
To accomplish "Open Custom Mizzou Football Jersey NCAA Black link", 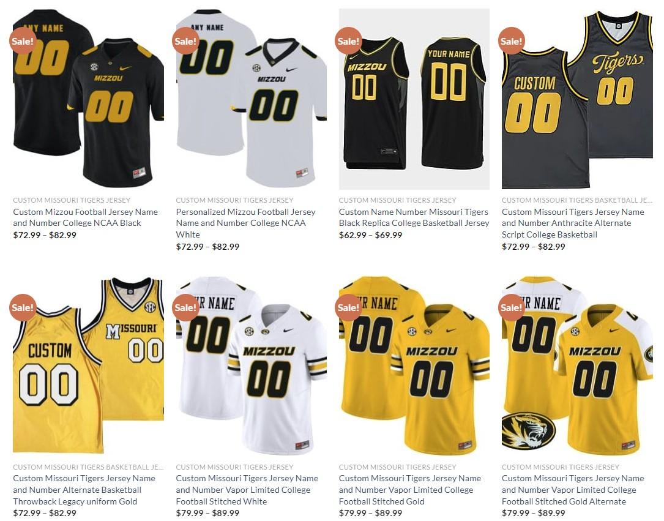I will (x=86, y=217).
